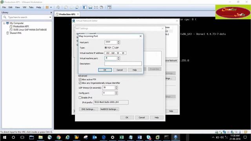Open Excel from the taskbar
Screen dimensions: 251x141
[x=122, y=137]
